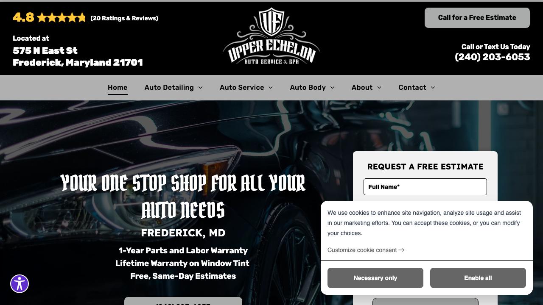Click Call for a Free Estimate button
This screenshot has height=305, width=543.
point(477,18)
